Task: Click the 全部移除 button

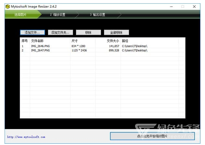Action: [x=116, y=32]
